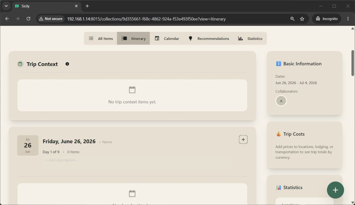Open the tab search dropdown arrow

pos(6,6)
